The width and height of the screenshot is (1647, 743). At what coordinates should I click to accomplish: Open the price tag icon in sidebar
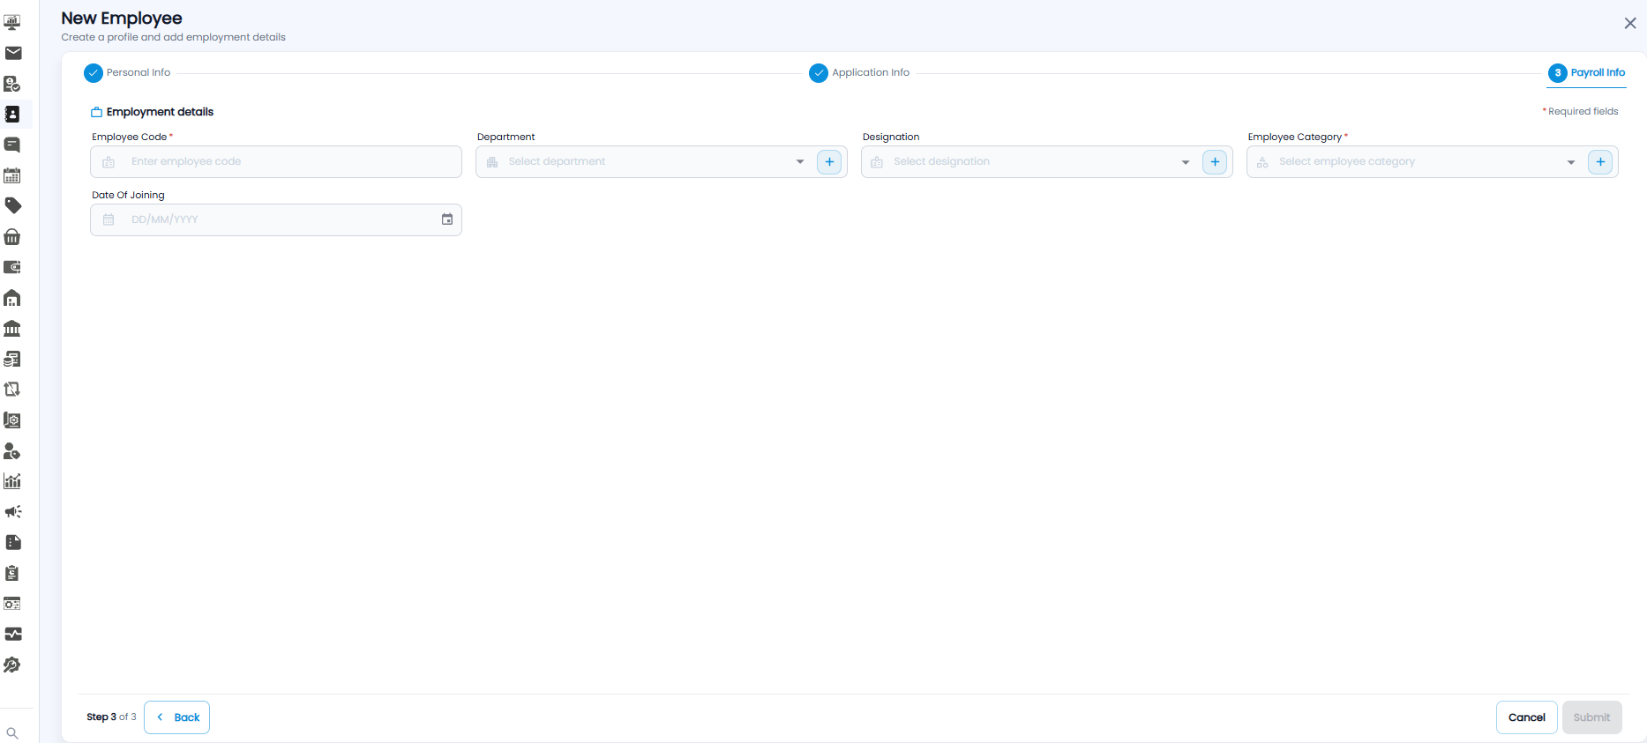[x=12, y=206]
